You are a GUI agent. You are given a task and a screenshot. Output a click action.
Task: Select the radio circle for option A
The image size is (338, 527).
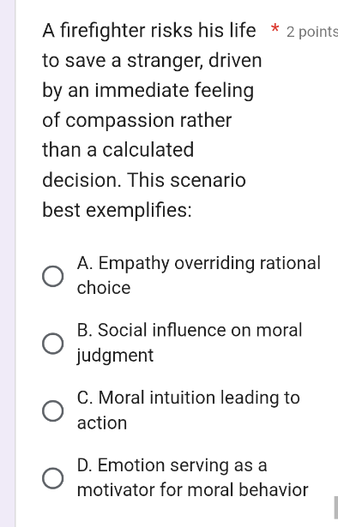click(x=53, y=277)
